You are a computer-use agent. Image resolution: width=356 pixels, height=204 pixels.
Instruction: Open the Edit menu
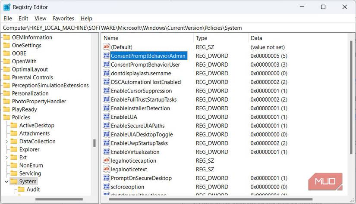click(x=23, y=19)
